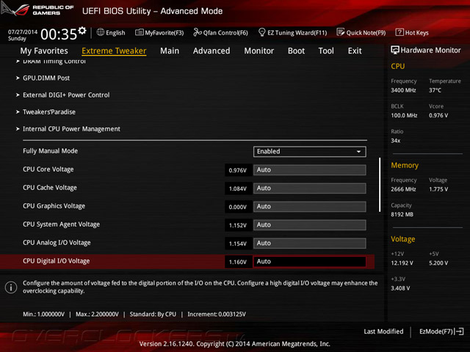The width and height of the screenshot is (470, 352).
Task: Click the CPU System Agent Voltage label
Action: [62, 224]
